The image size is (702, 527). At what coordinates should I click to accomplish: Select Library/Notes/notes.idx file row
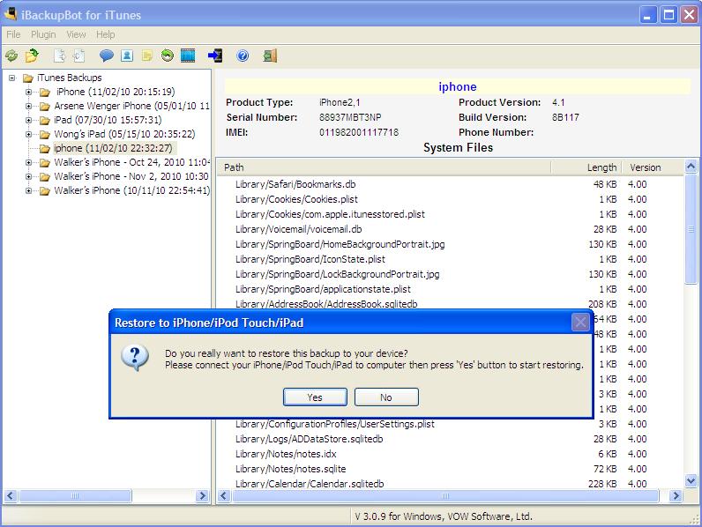(x=450, y=454)
